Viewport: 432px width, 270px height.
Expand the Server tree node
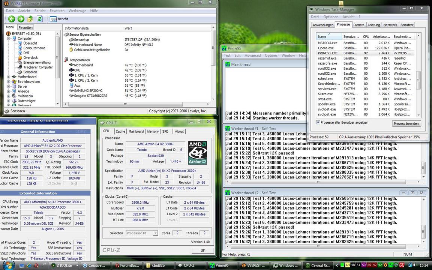(x=9, y=87)
